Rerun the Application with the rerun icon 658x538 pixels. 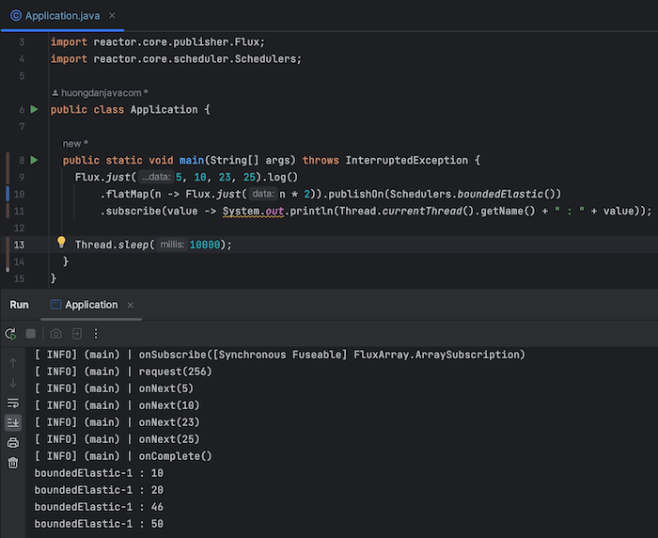tap(11, 334)
